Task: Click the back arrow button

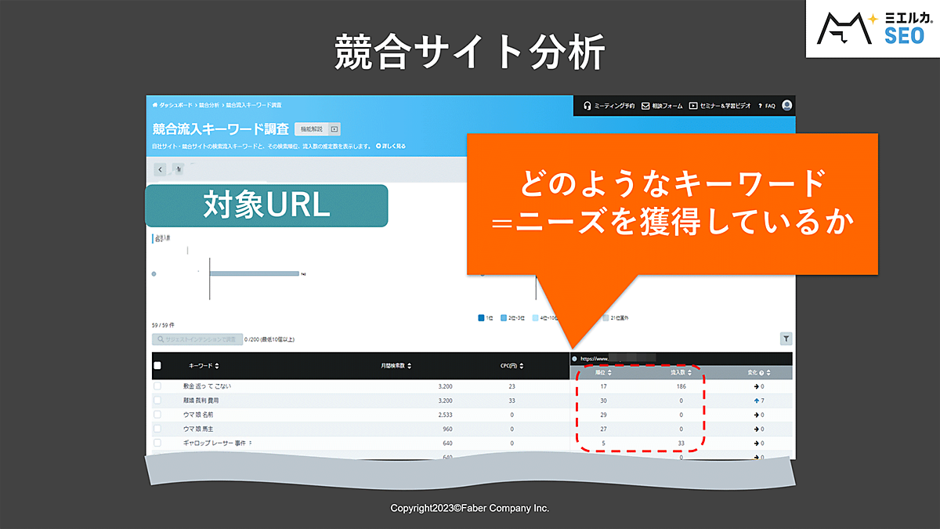Action: pyautogui.click(x=160, y=168)
